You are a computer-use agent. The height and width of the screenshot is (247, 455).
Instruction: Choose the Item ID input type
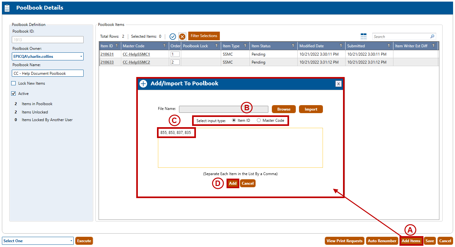point(234,120)
